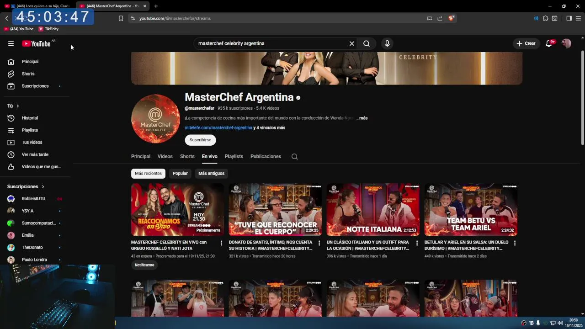Open the mitelefe.com/masterchef-argentina link
The height and width of the screenshot is (329, 585).
pyautogui.click(x=218, y=128)
